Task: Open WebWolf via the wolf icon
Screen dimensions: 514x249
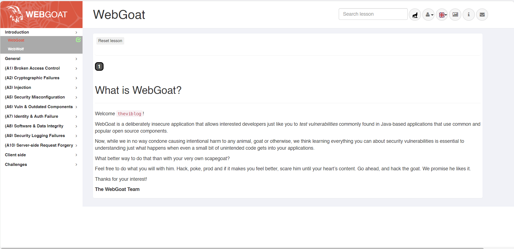Action: [415, 15]
